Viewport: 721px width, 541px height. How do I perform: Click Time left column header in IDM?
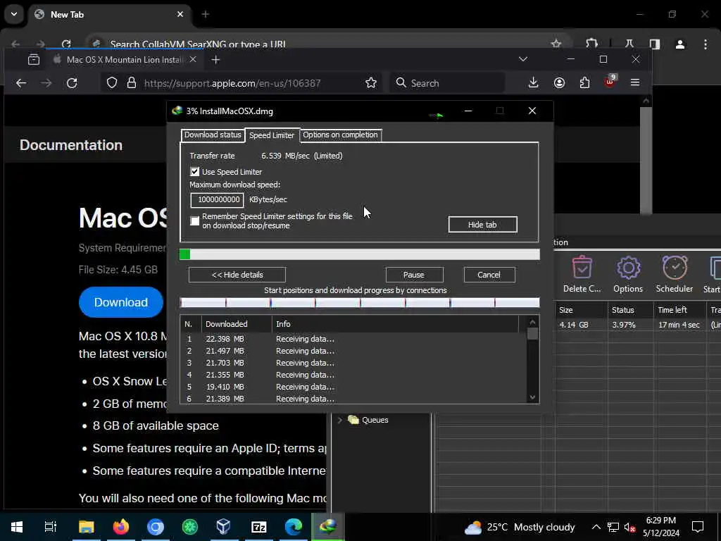(679, 310)
